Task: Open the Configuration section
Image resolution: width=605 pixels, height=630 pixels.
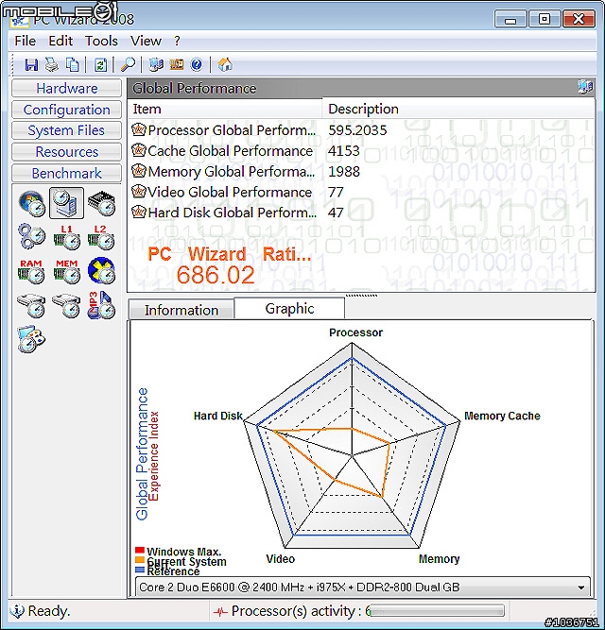Action: 67,110
